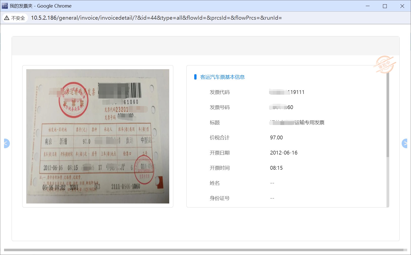Go to next invoice with right arrow
Viewport: 411px width, 255px height.
[x=404, y=143]
